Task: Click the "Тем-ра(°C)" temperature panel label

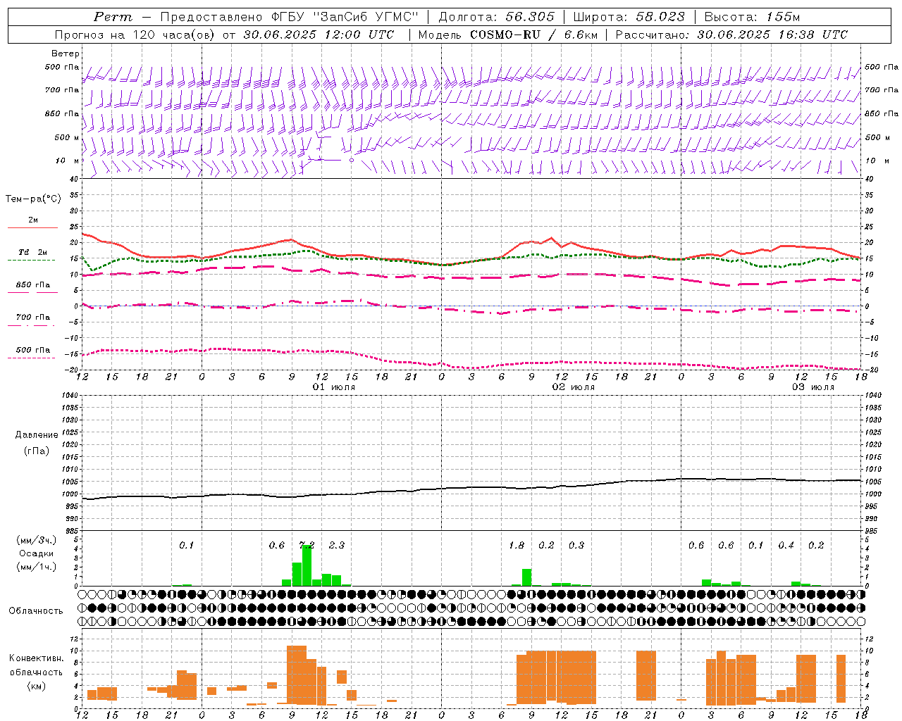Action: [x=33, y=199]
